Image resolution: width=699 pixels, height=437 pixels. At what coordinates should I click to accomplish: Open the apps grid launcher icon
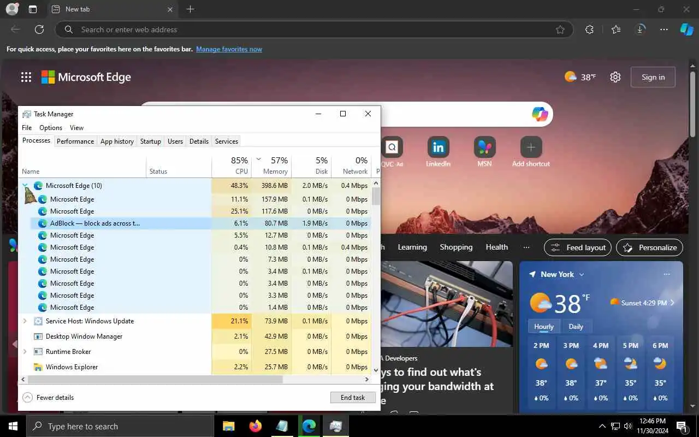pos(26,77)
